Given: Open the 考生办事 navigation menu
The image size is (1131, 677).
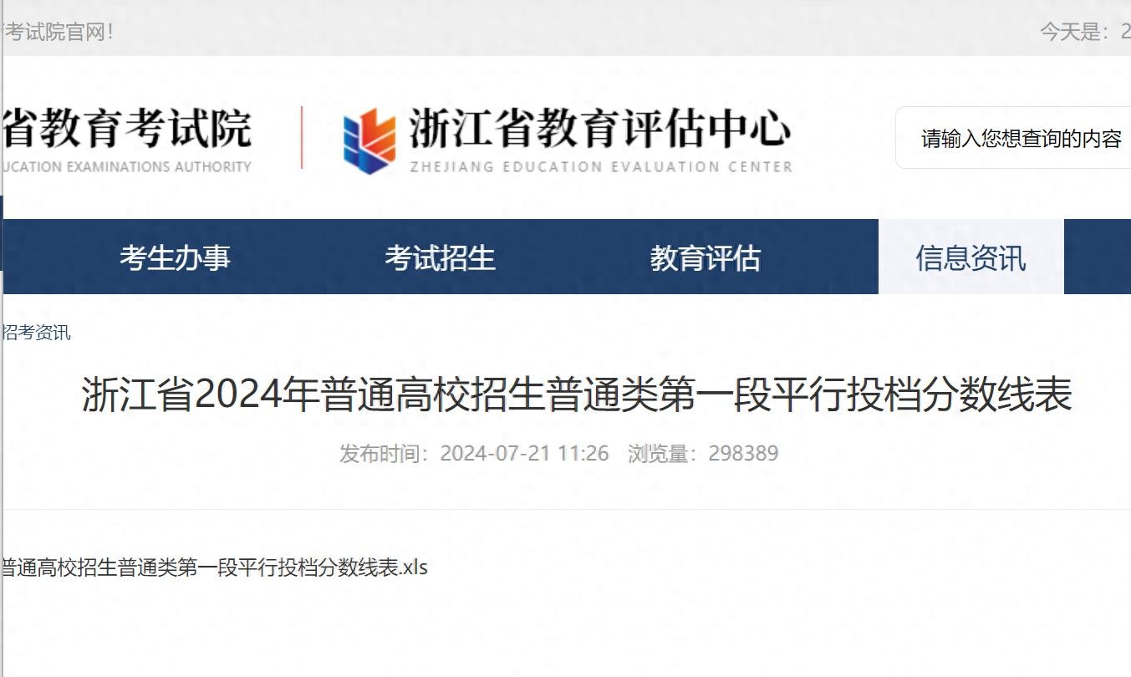Looking at the screenshot, I should [x=175, y=257].
